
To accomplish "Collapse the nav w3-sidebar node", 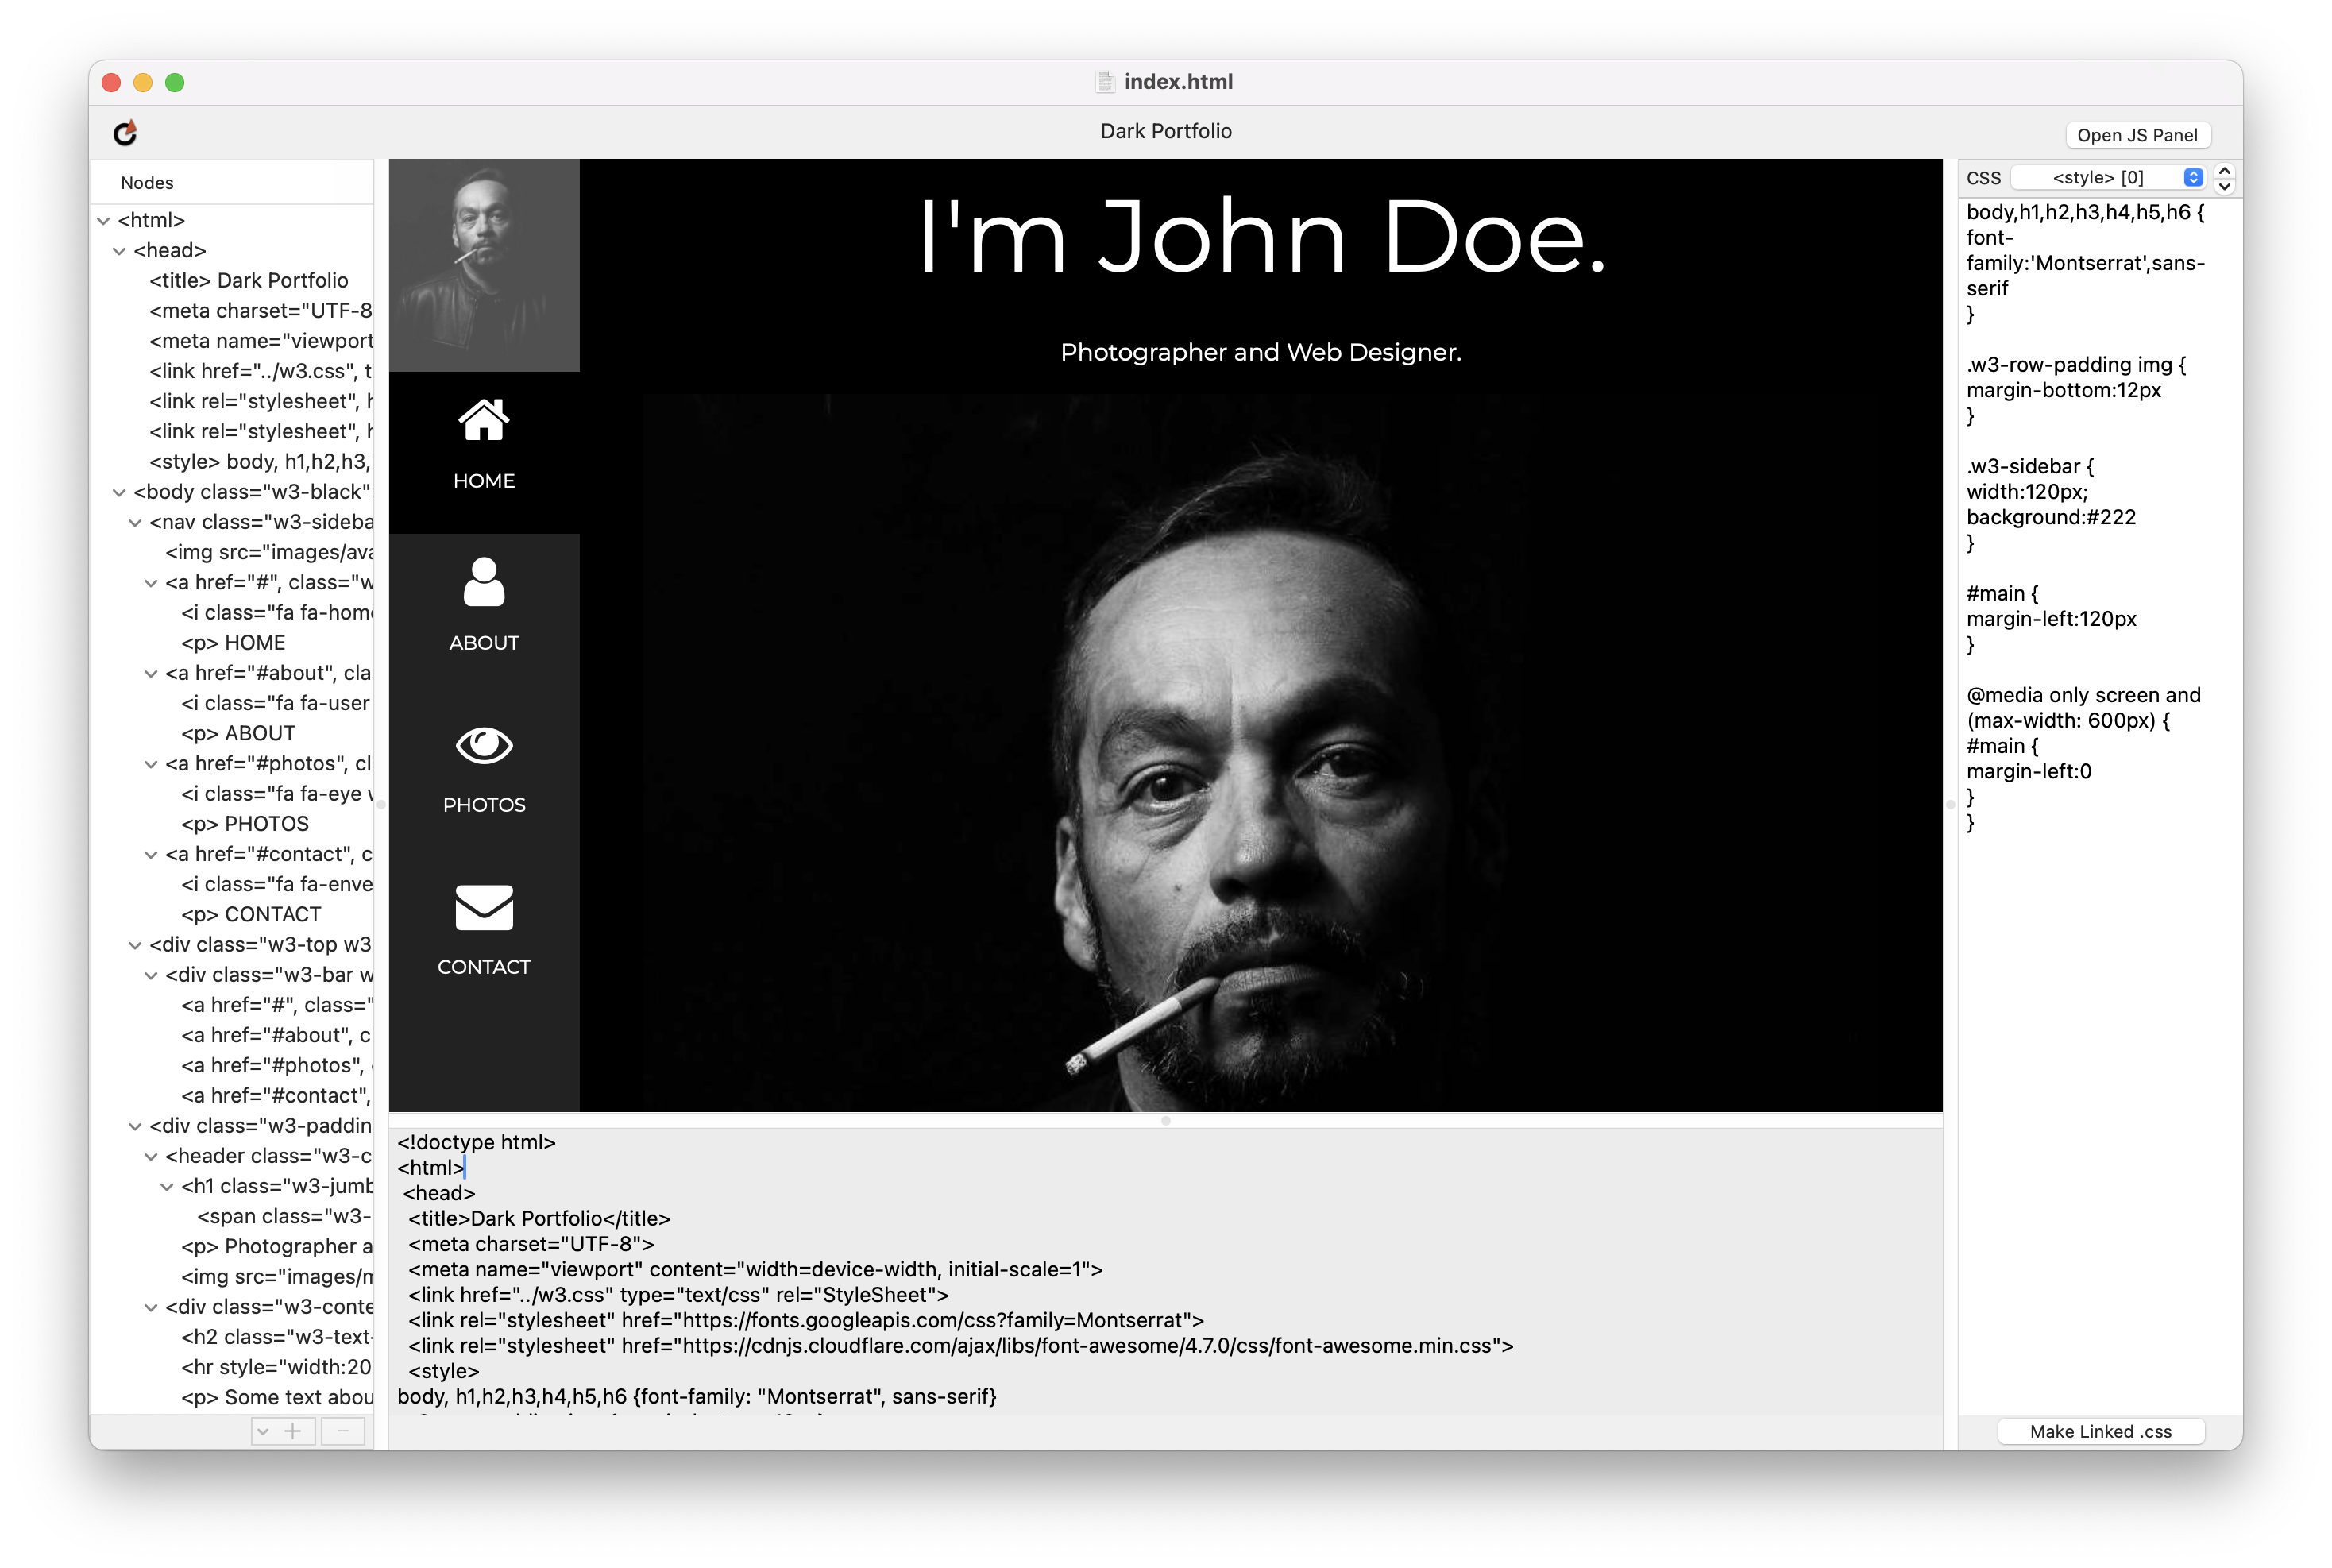I will click(135, 522).
